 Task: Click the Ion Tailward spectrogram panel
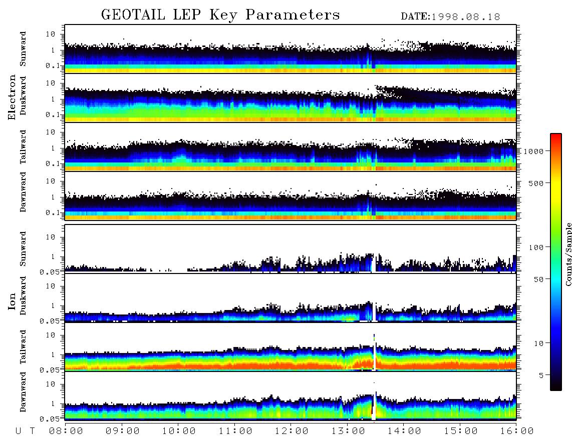pos(291,347)
